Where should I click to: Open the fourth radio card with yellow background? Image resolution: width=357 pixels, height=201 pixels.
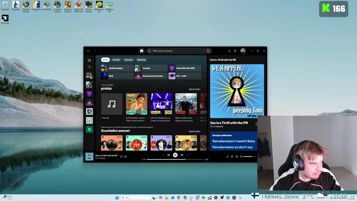pos(186,143)
